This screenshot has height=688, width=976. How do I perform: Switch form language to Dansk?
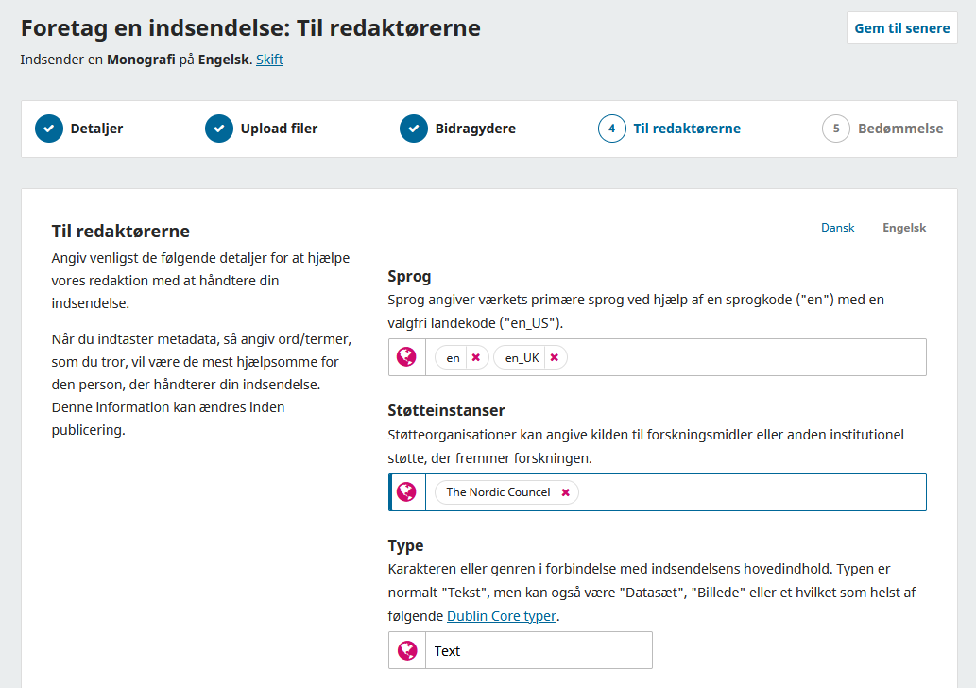(837, 228)
